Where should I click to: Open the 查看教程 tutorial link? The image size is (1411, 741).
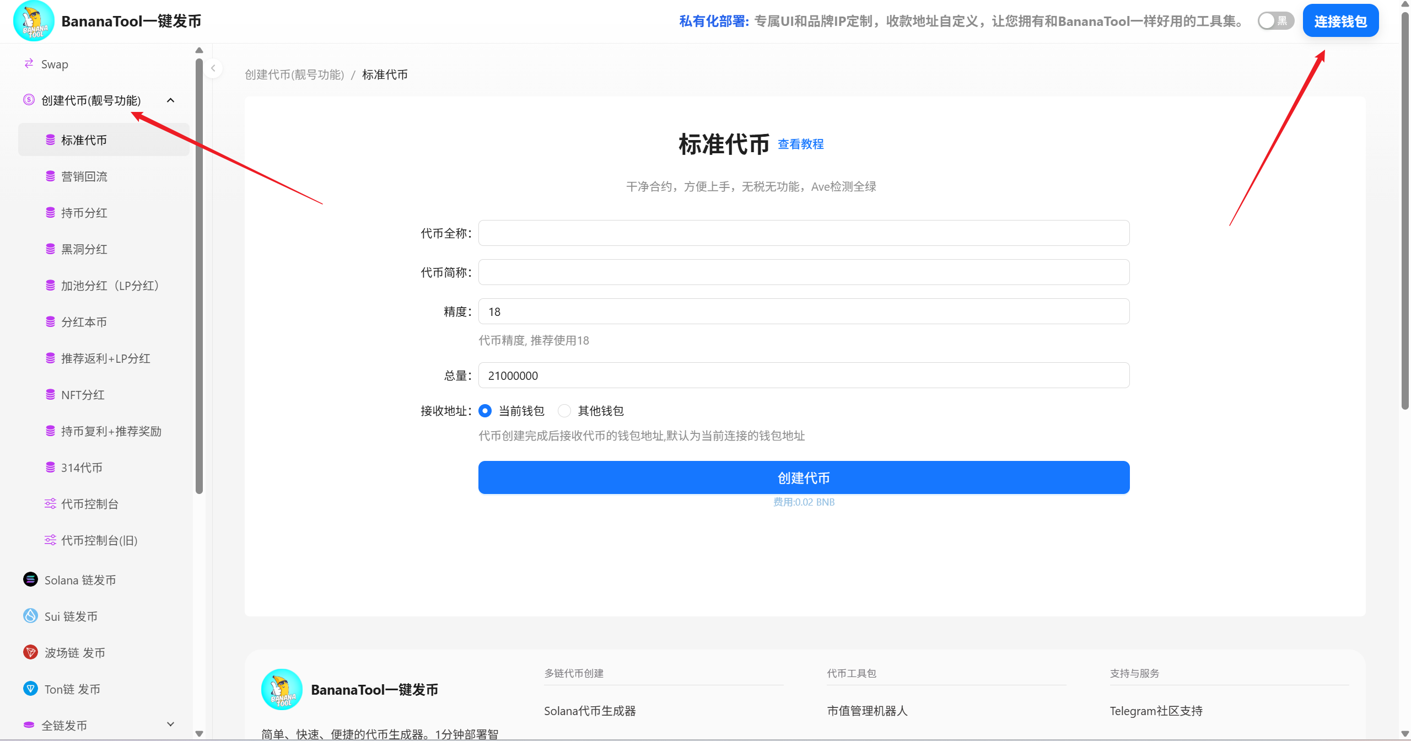click(800, 144)
